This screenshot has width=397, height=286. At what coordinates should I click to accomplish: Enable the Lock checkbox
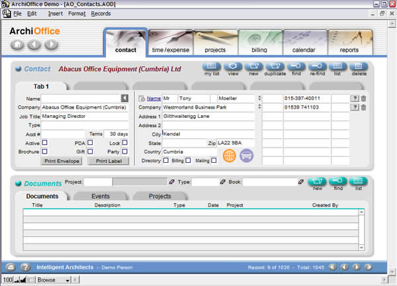coord(124,142)
